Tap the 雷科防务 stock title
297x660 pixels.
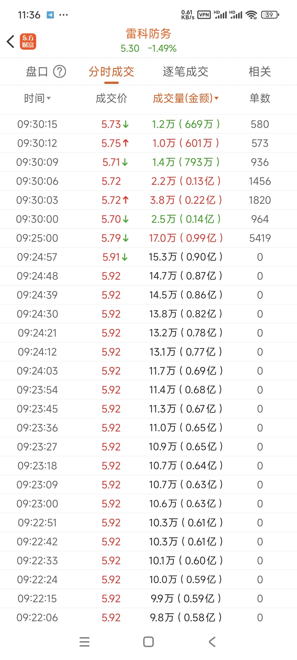point(148,34)
